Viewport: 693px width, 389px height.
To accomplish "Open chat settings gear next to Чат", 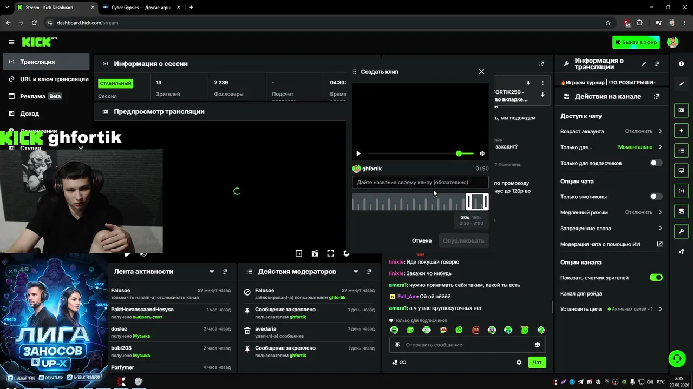I will tap(519, 363).
